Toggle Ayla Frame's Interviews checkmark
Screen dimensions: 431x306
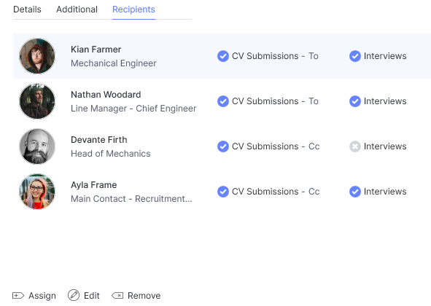(355, 192)
